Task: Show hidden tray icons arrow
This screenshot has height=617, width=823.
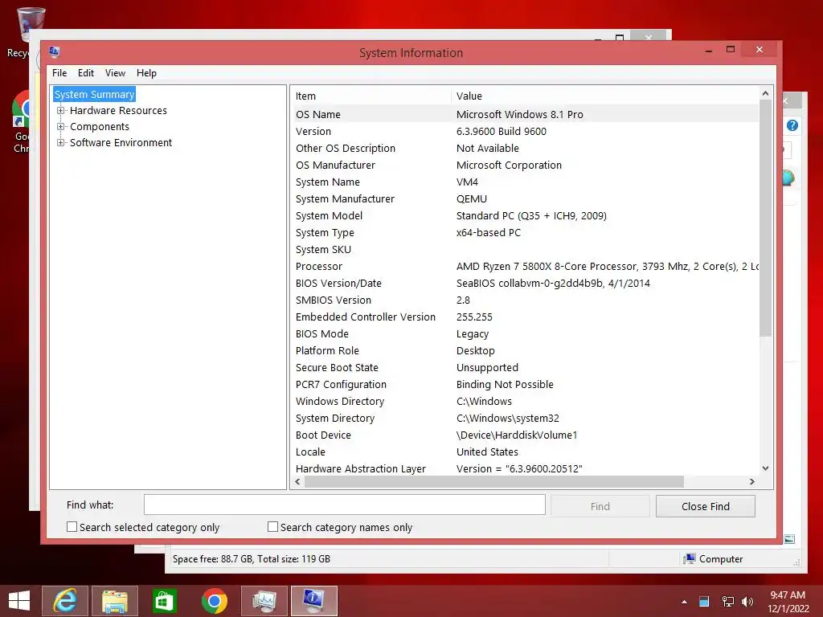Action: point(684,602)
